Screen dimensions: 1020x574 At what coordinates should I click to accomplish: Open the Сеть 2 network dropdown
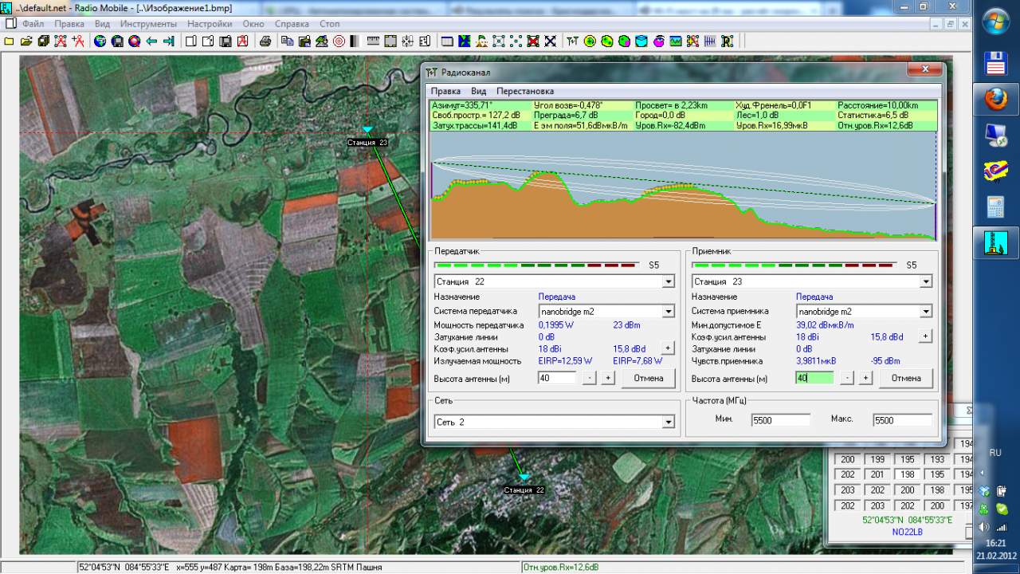click(x=668, y=422)
